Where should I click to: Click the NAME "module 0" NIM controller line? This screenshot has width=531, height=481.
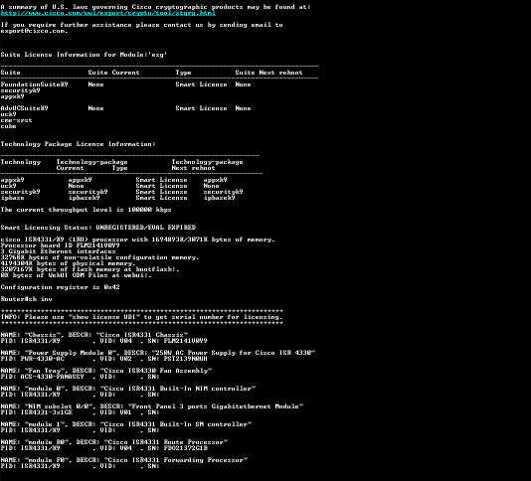tap(128, 389)
